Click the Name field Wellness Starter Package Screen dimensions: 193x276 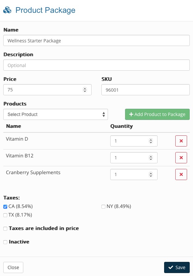(x=96, y=40)
